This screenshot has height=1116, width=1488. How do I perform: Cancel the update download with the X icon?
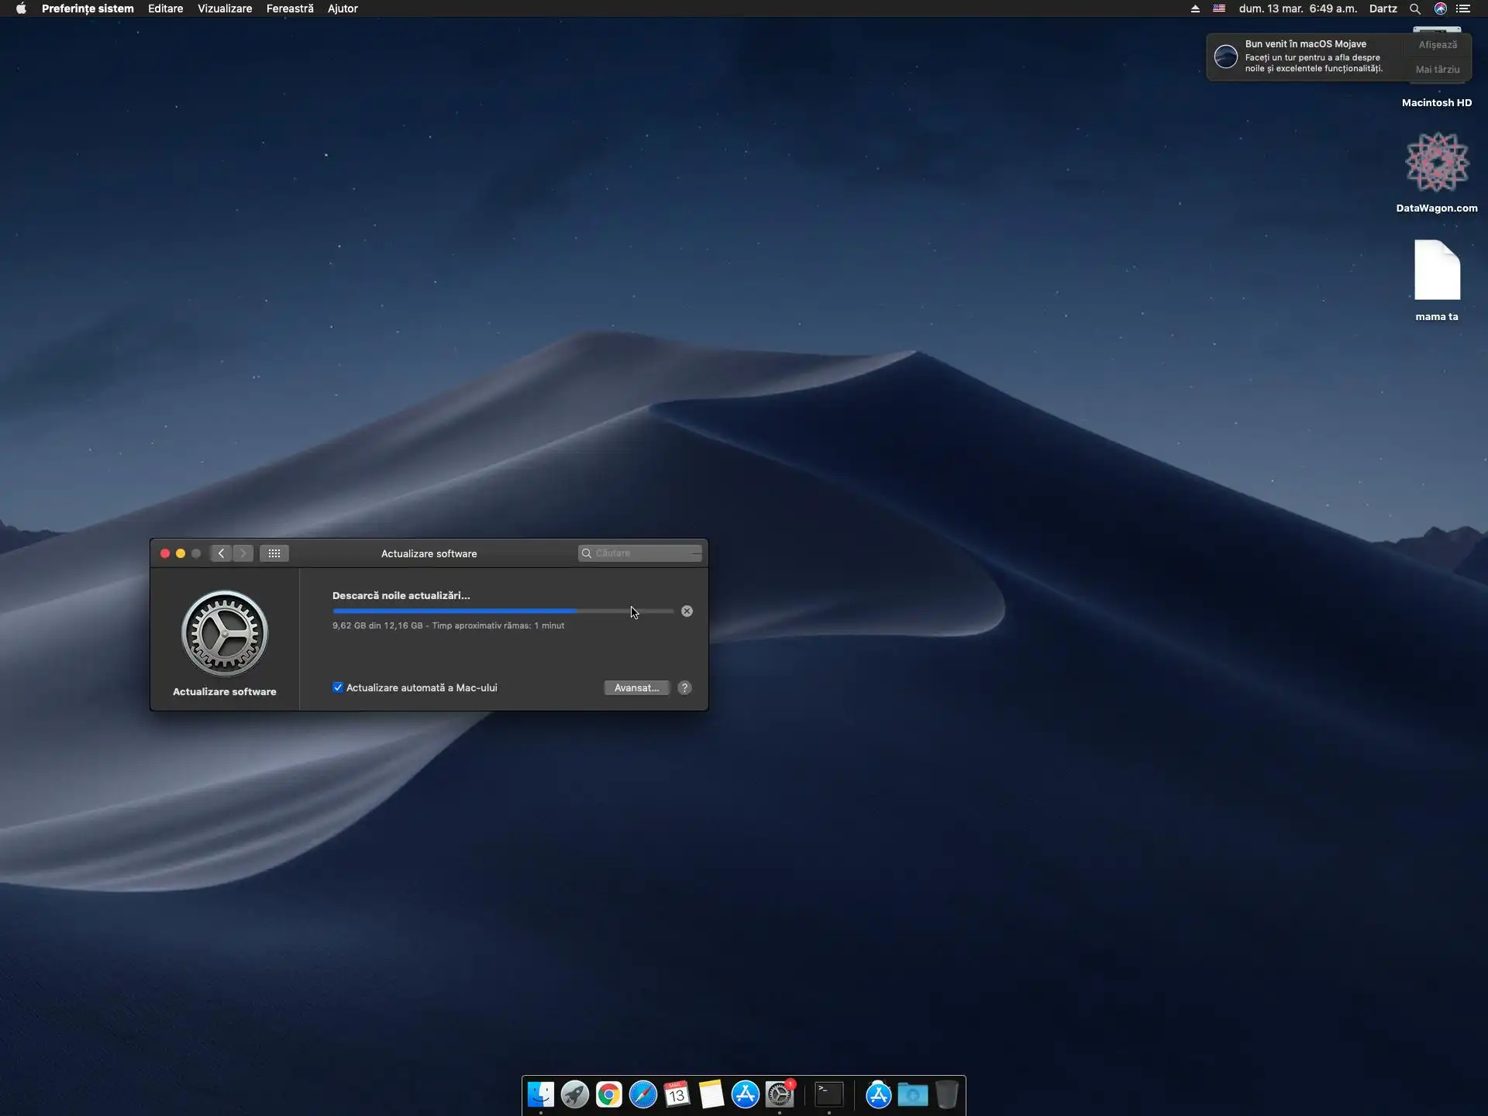(x=687, y=611)
